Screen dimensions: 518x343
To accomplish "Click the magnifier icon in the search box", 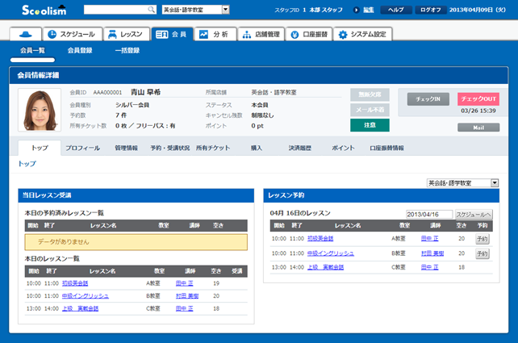I will (152, 10).
